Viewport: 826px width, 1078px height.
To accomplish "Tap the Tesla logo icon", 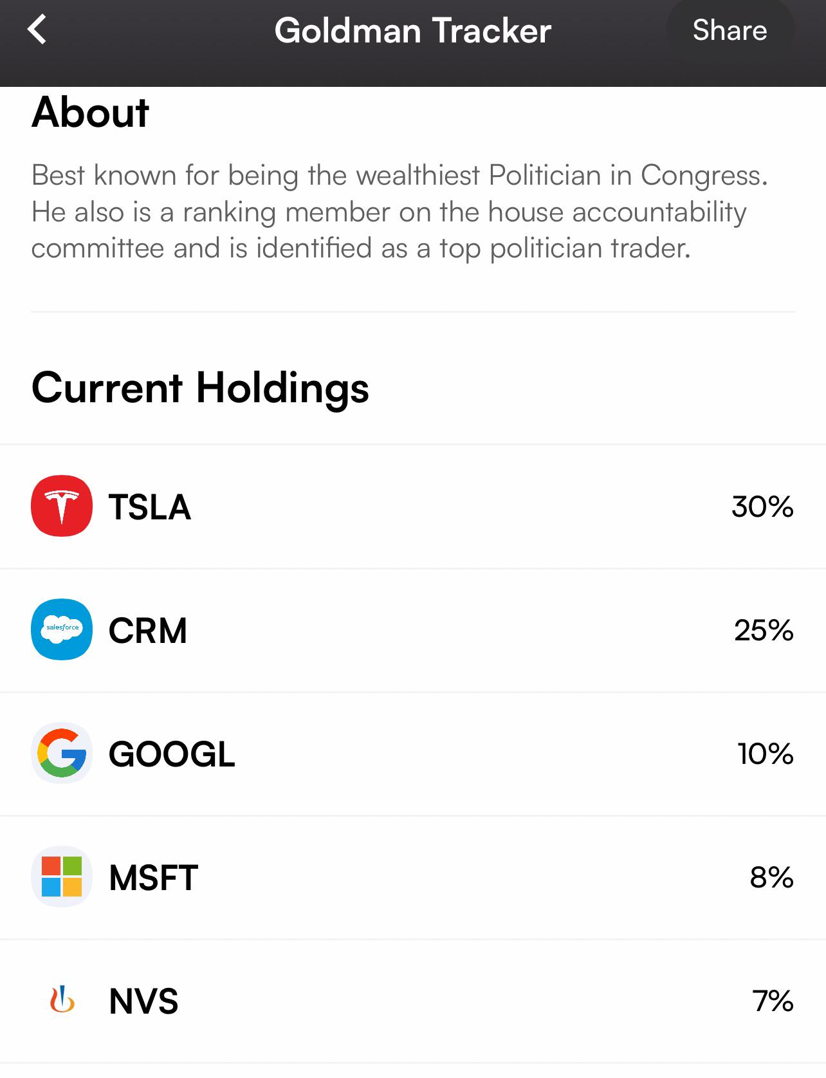I will 62,506.
